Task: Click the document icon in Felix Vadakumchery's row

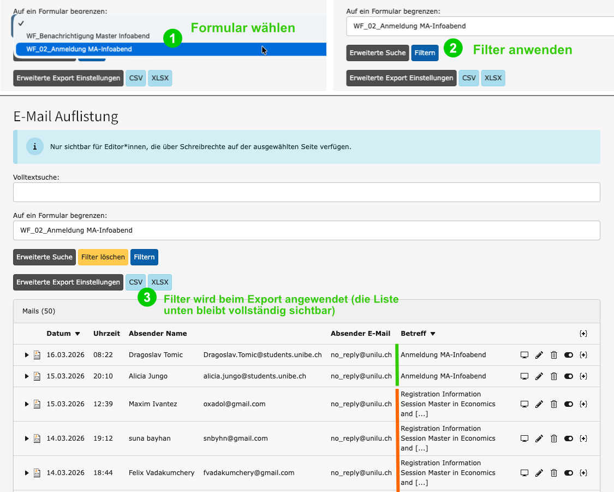Action: coord(37,473)
